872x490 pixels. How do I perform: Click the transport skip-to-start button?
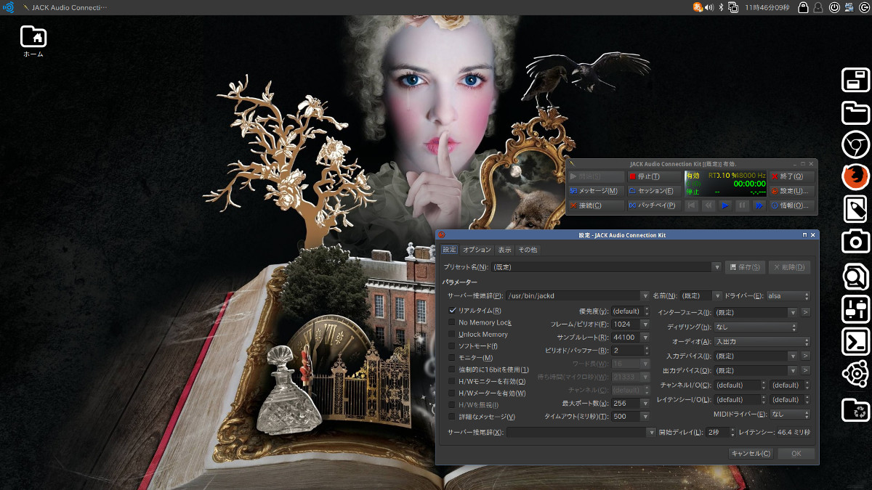pos(692,205)
